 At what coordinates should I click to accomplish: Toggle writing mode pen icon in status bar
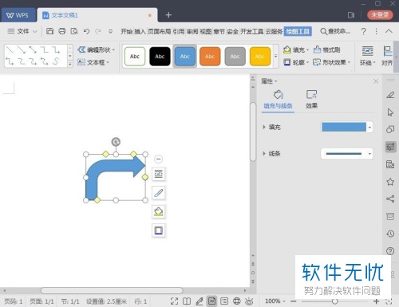(199, 301)
